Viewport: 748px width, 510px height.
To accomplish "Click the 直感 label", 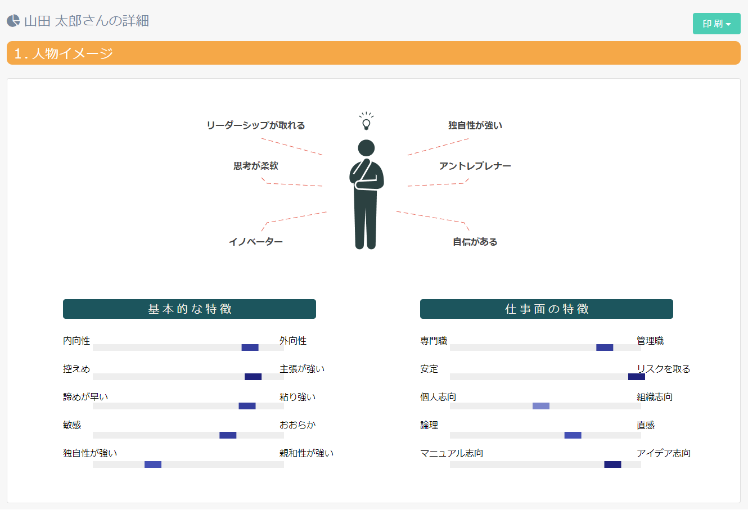I will pos(646,425).
